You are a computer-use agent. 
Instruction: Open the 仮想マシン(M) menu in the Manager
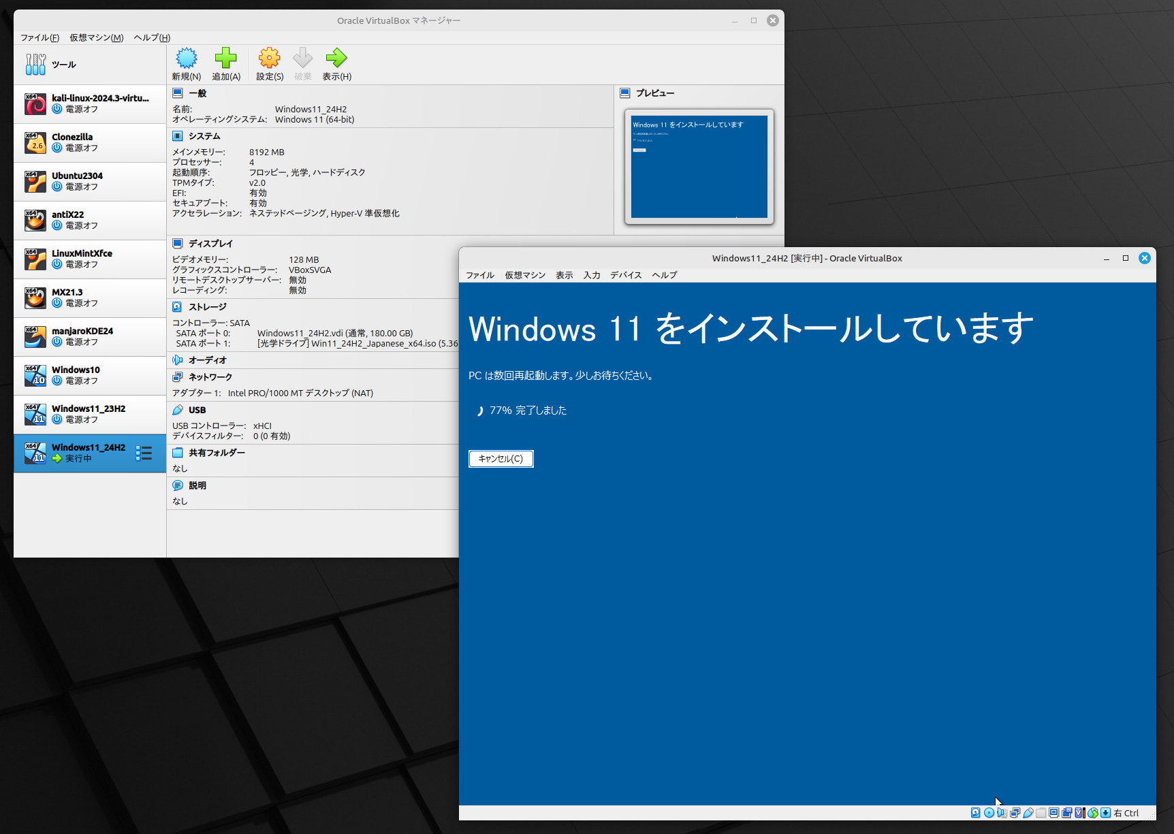pyautogui.click(x=96, y=37)
